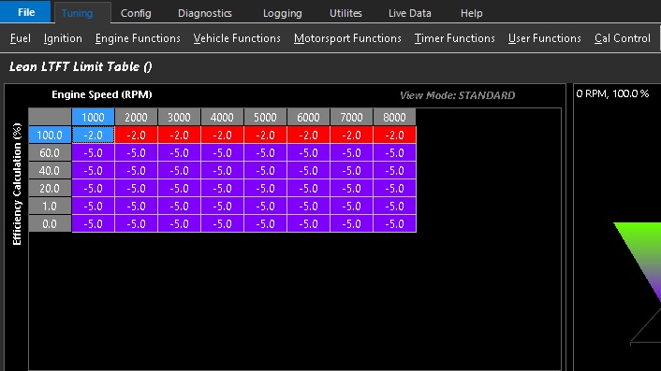Switch to the Live Data tab
This screenshot has height=371, width=661.
pos(409,13)
